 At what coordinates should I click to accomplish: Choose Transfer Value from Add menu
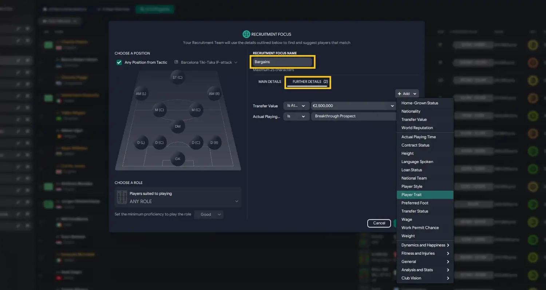coord(425,119)
